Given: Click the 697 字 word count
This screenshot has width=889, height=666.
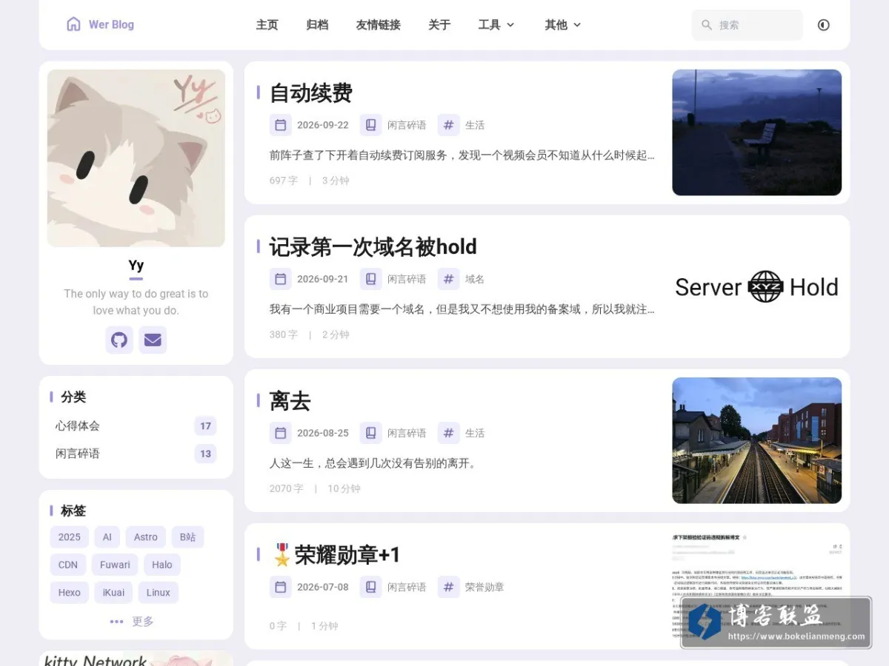Looking at the screenshot, I should (x=284, y=181).
